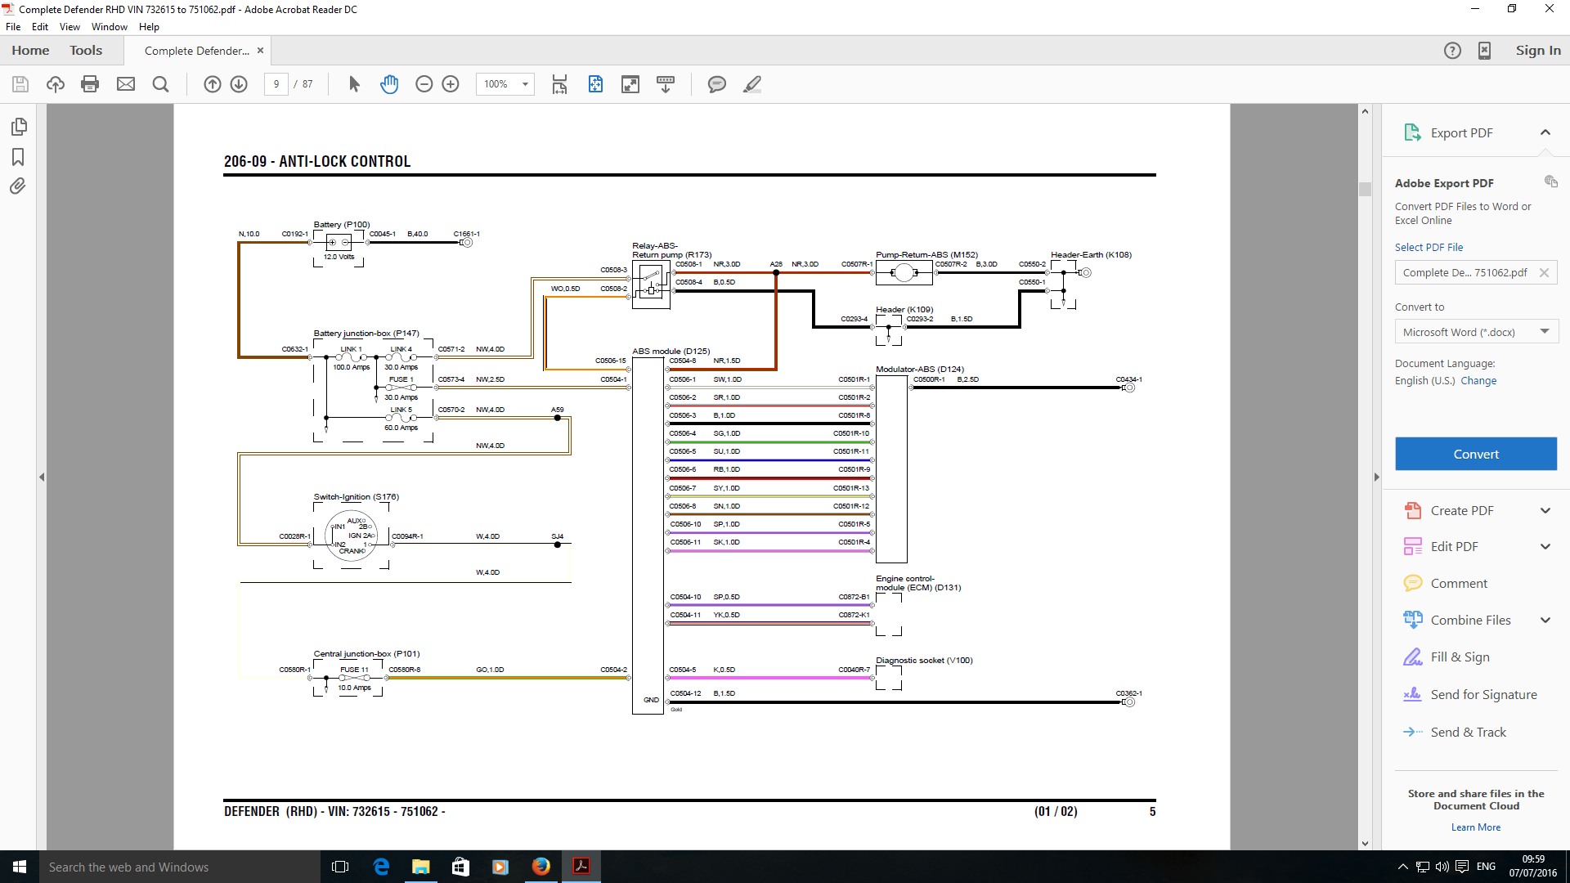
Task: Zoom in with plus icon
Action: click(x=451, y=84)
